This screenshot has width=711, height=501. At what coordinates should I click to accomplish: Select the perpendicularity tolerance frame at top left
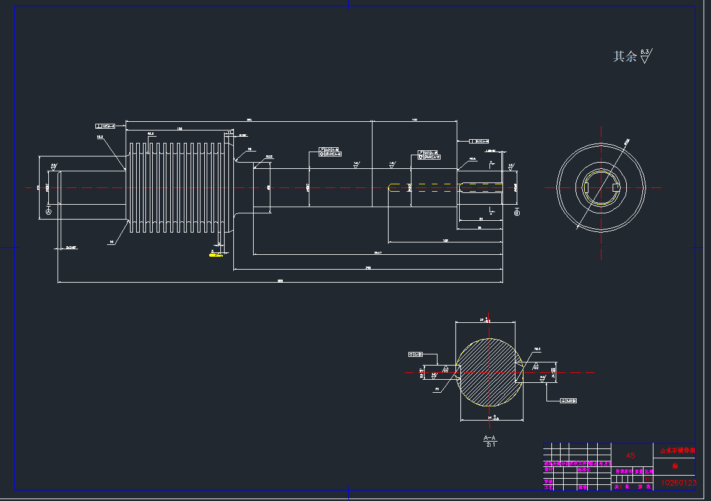coord(106,126)
